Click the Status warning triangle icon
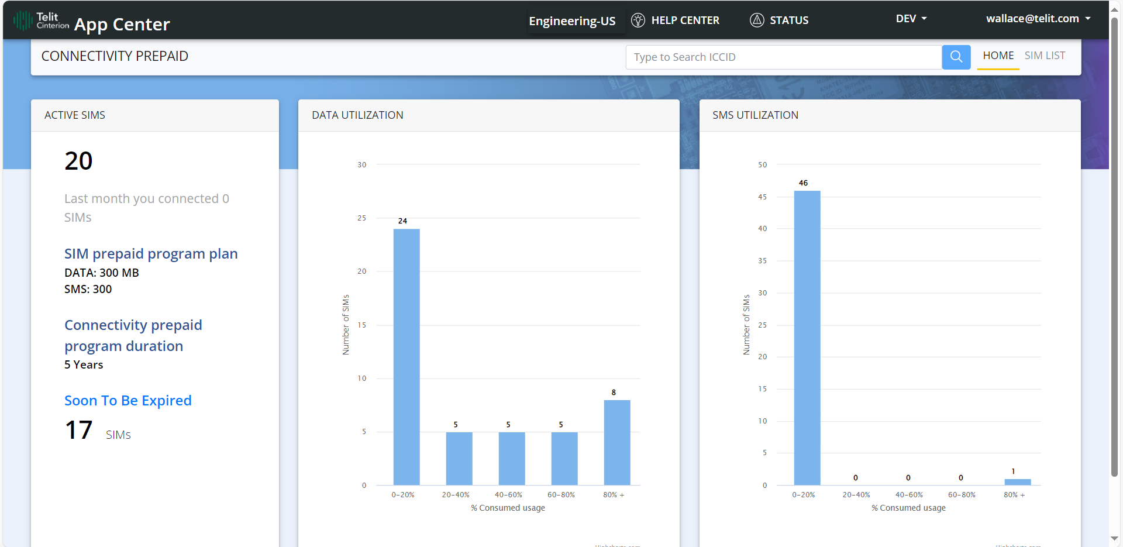The image size is (1123, 547). pyautogui.click(x=757, y=20)
